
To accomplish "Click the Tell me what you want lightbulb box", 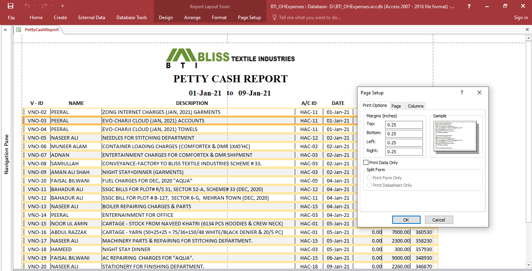I will click(x=307, y=18).
